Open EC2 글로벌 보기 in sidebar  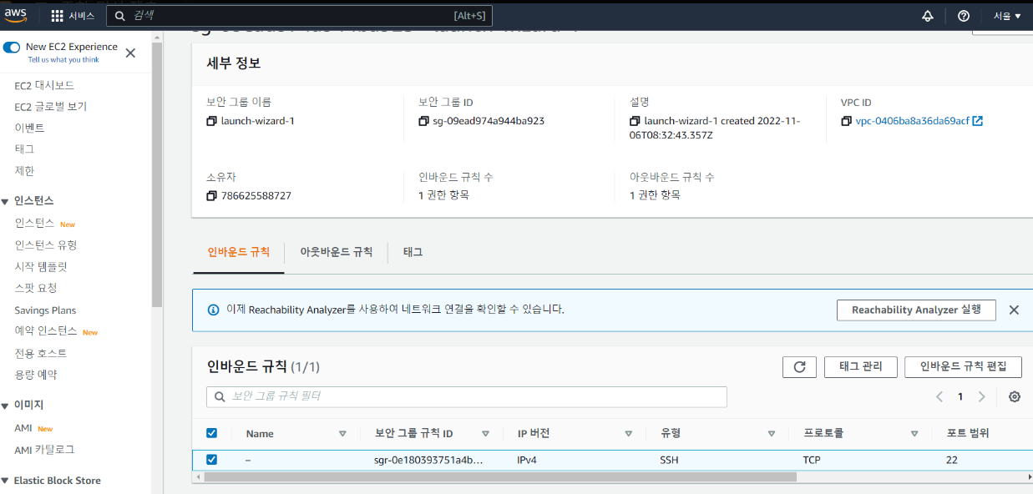point(51,107)
